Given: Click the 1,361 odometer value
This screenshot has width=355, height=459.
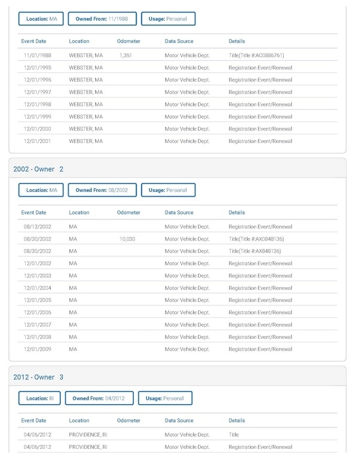Looking at the screenshot, I should [126, 56].
